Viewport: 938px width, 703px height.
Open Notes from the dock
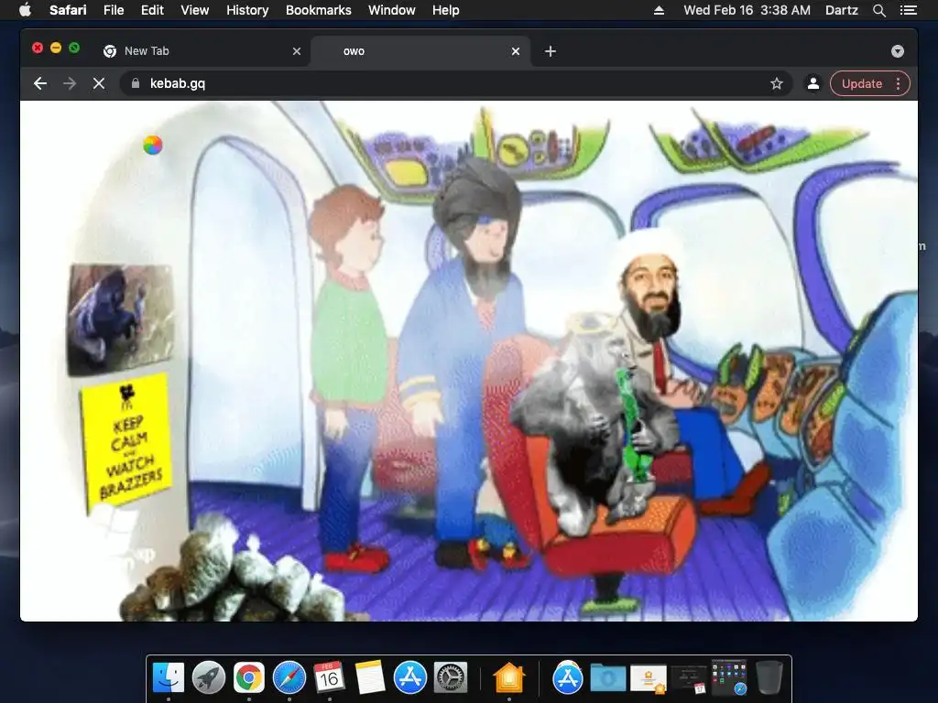(x=370, y=678)
